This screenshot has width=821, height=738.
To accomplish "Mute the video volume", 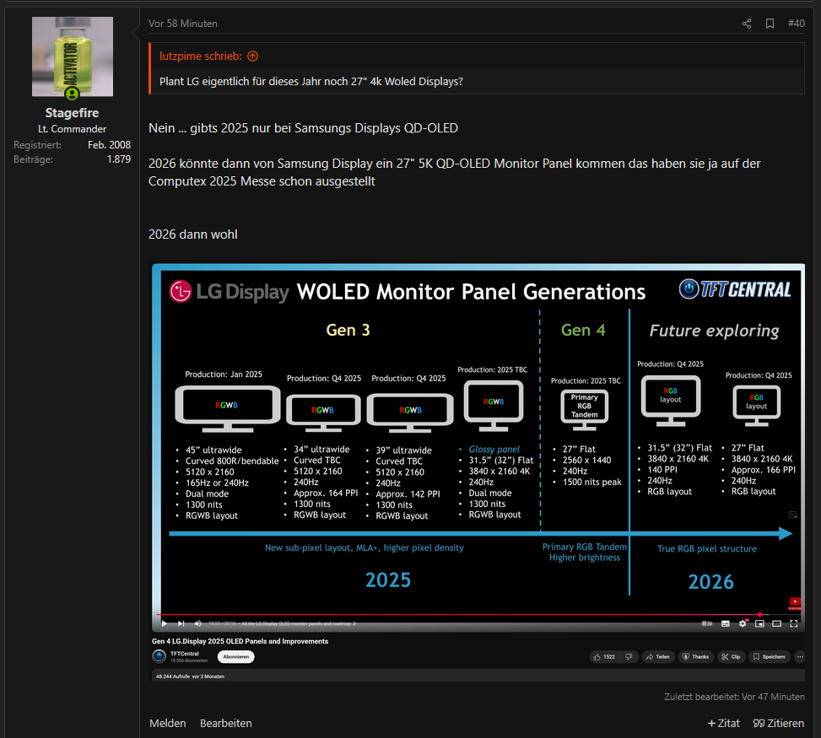I will [x=197, y=623].
